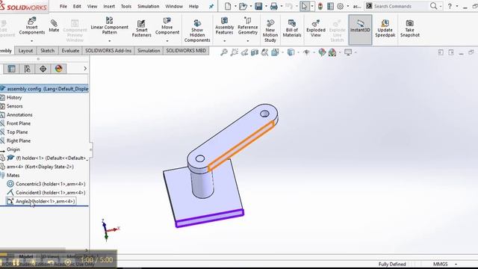Click in Search Commands field
Viewport: 478px width, 269px height.
401,6
